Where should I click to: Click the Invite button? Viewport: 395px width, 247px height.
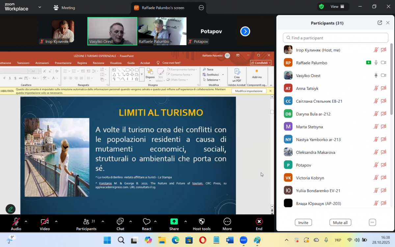click(x=303, y=223)
